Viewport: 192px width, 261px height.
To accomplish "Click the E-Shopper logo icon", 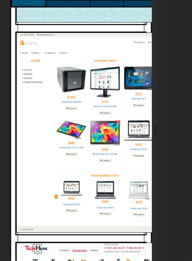I will click(22, 42).
